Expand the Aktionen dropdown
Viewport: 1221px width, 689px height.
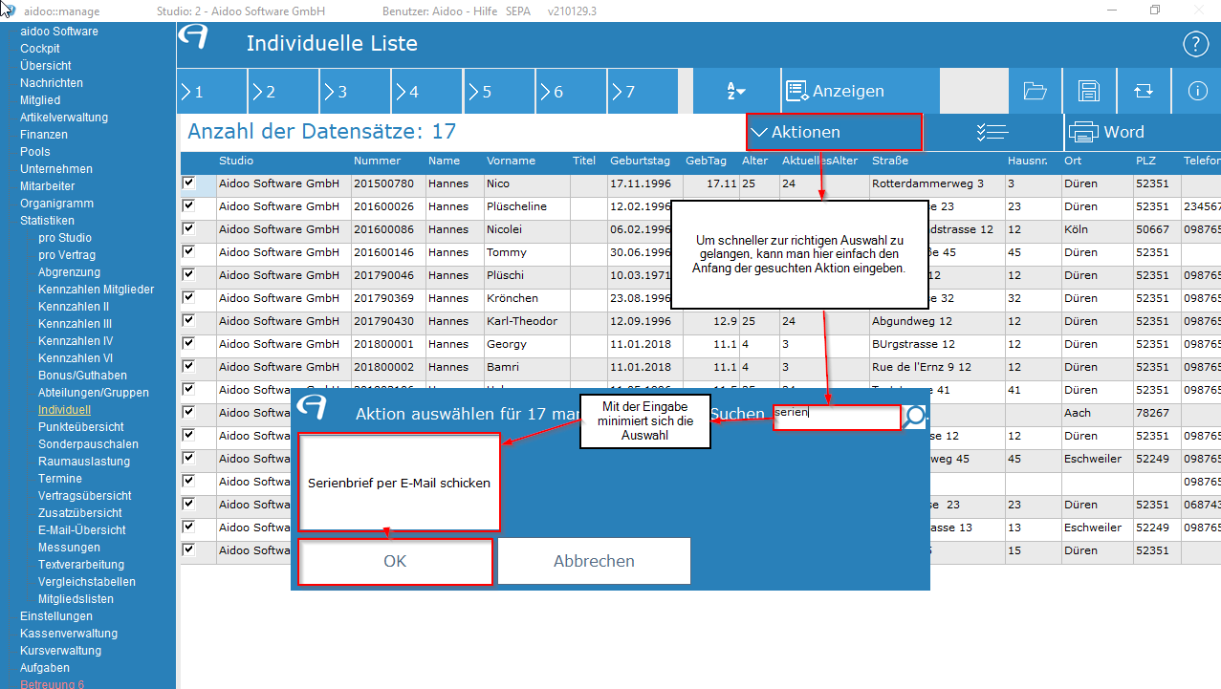point(834,132)
